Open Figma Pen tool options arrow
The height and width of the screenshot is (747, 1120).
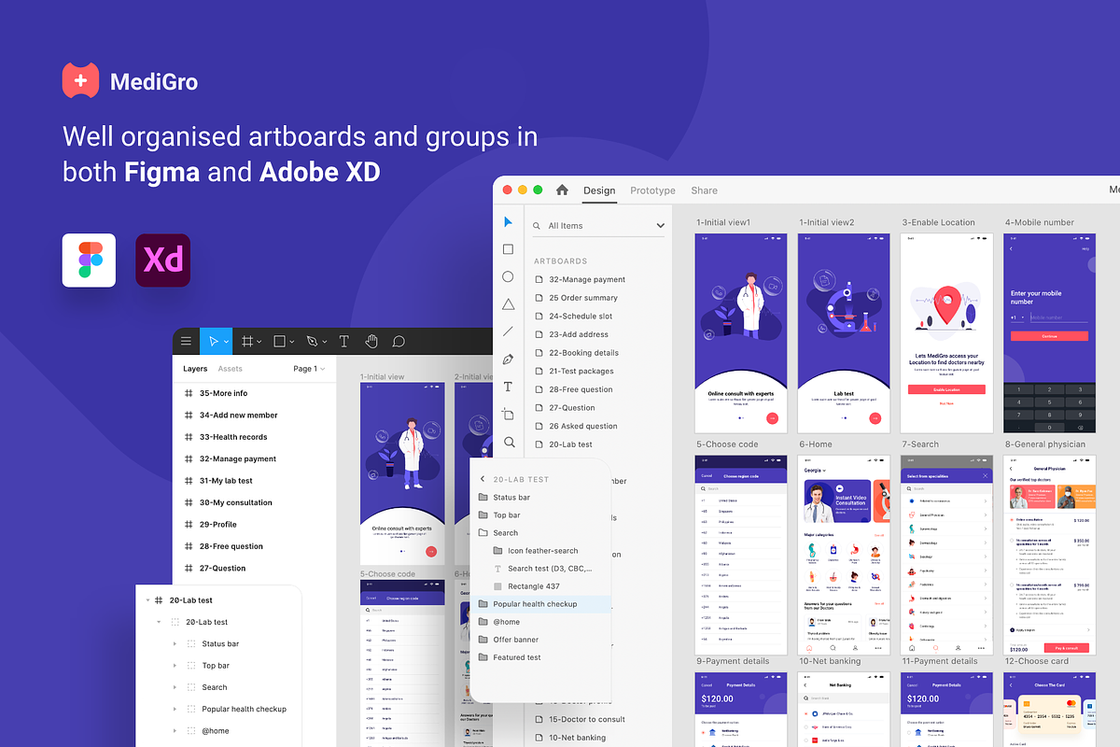pos(325,343)
